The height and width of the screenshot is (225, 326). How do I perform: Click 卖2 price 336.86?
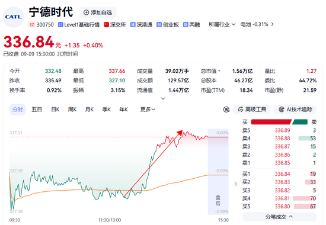(x=282, y=155)
